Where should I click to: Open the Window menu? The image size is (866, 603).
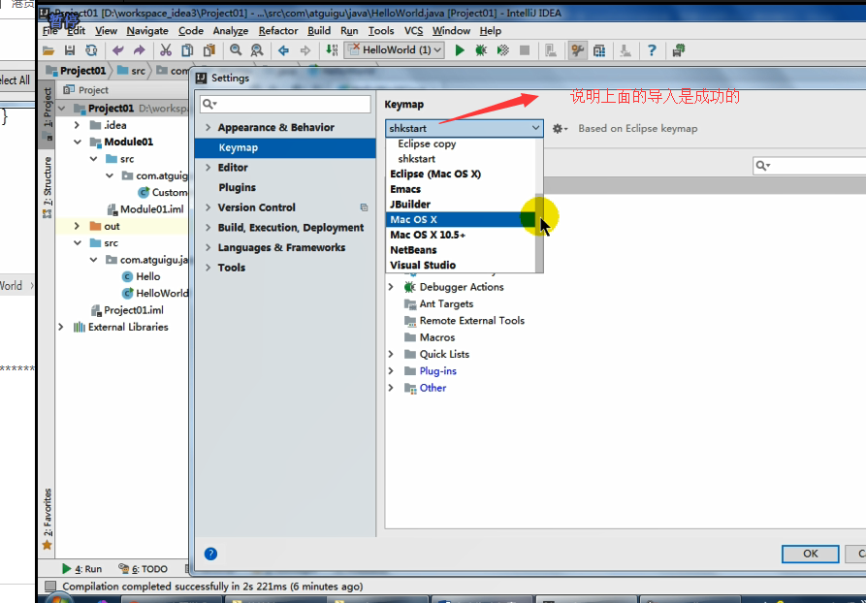451,31
